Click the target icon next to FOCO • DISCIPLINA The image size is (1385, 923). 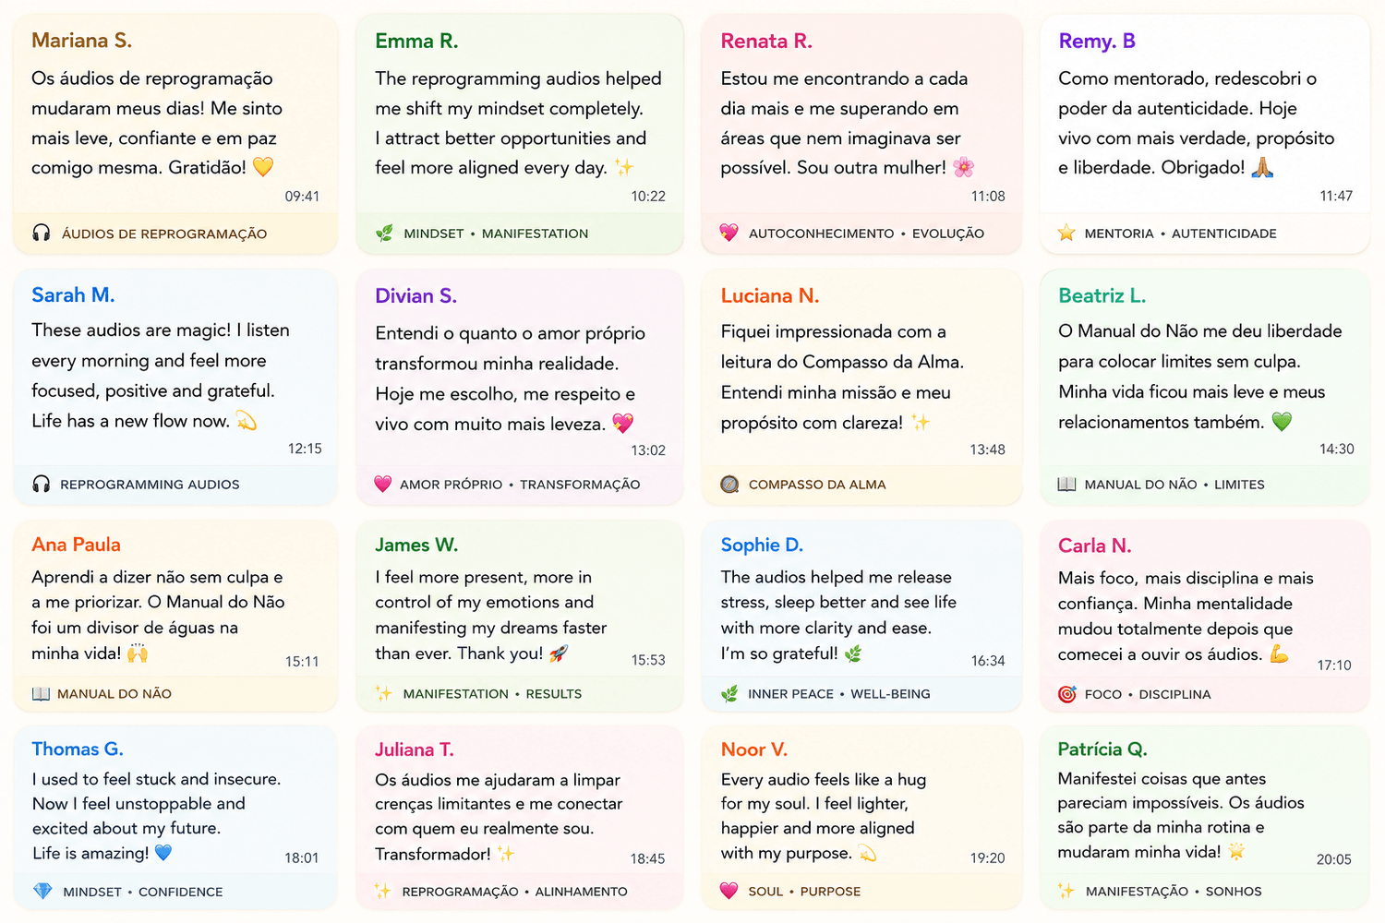click(x=1066, y=694)
